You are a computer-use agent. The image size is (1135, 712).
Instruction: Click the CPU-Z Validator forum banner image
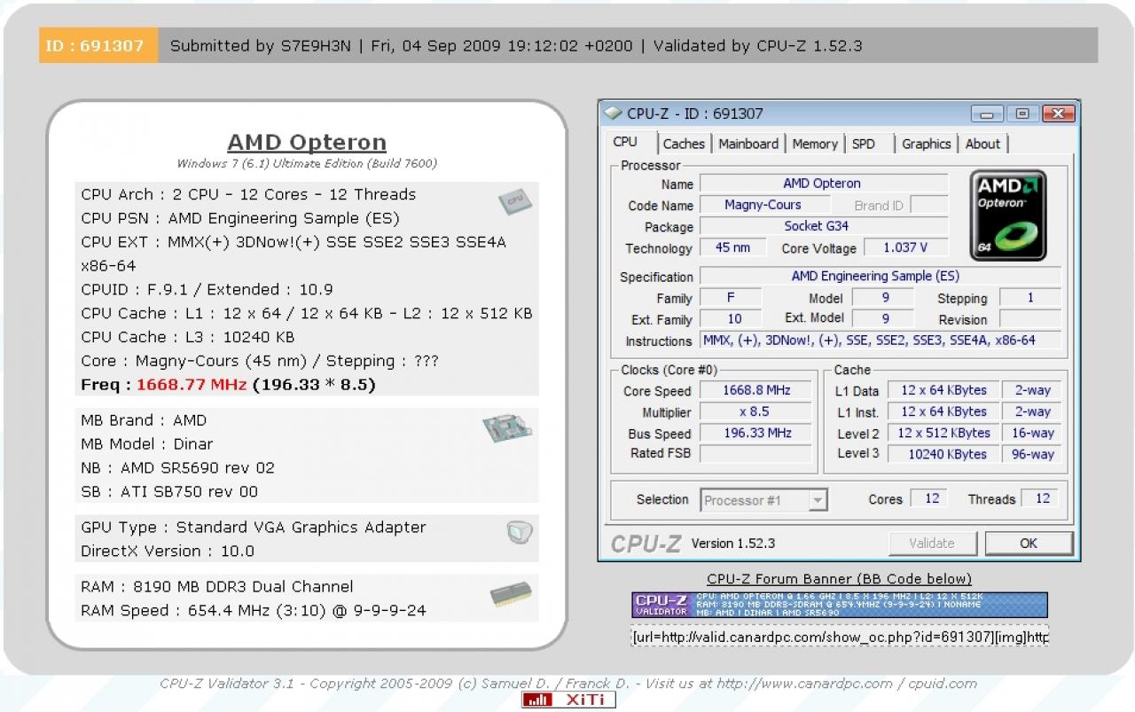[x=840, y=605]
